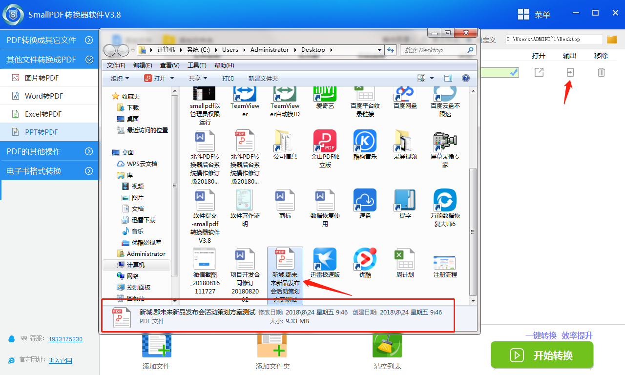Screen dimensions: 625x375
Task: Expand the PDF的其他操作 section
Action: [x=49, y=151]
